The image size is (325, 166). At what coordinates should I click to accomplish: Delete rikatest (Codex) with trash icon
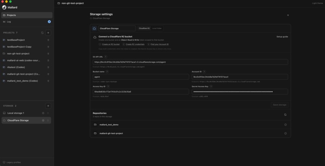[x=48, y=67]
